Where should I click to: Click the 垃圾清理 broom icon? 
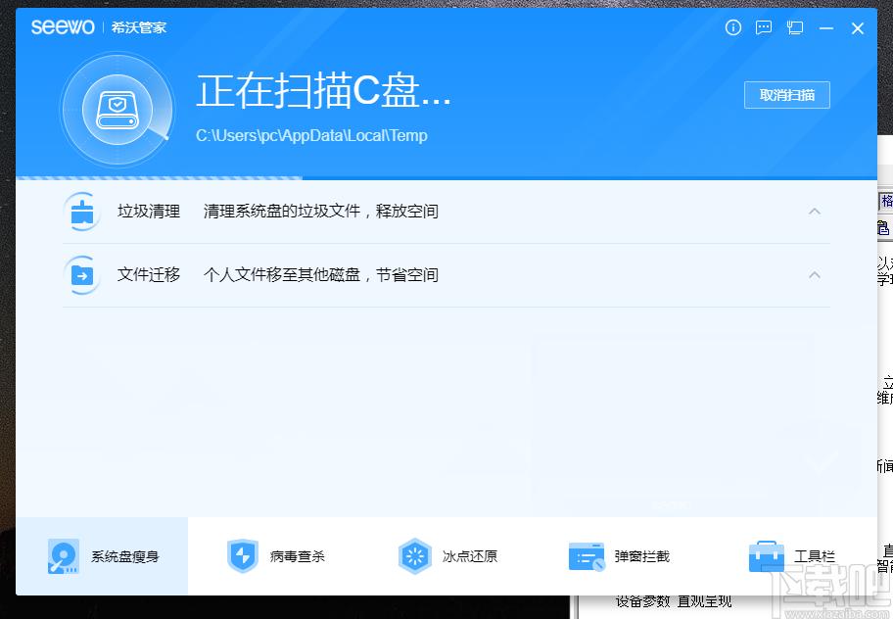click(82, 212)
